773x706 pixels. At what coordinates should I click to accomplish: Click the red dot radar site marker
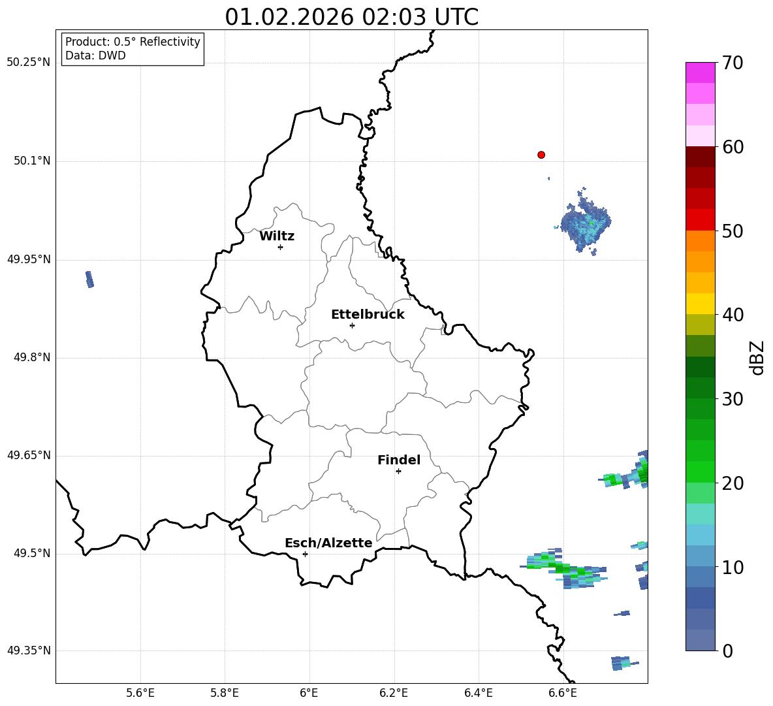(x=541, y=155)
